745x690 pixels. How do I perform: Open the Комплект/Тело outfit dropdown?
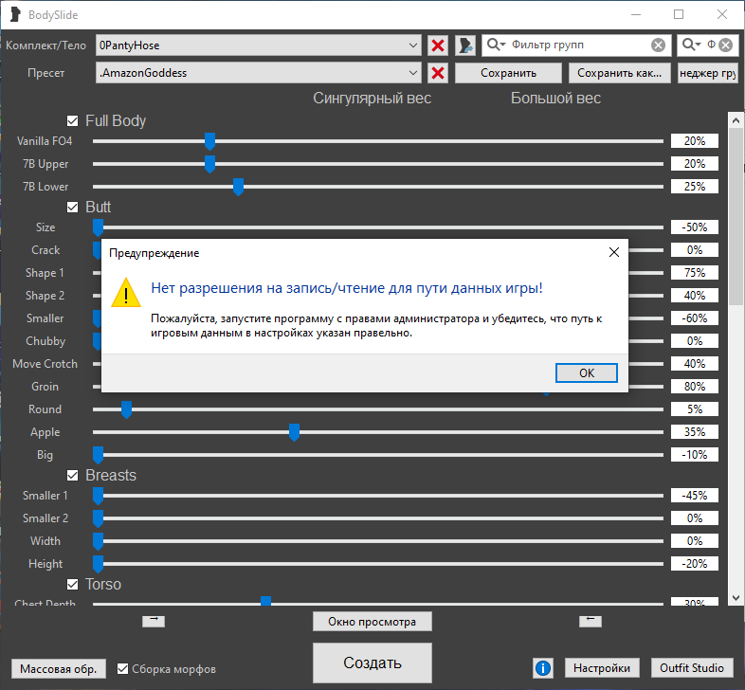coord(413,45)
